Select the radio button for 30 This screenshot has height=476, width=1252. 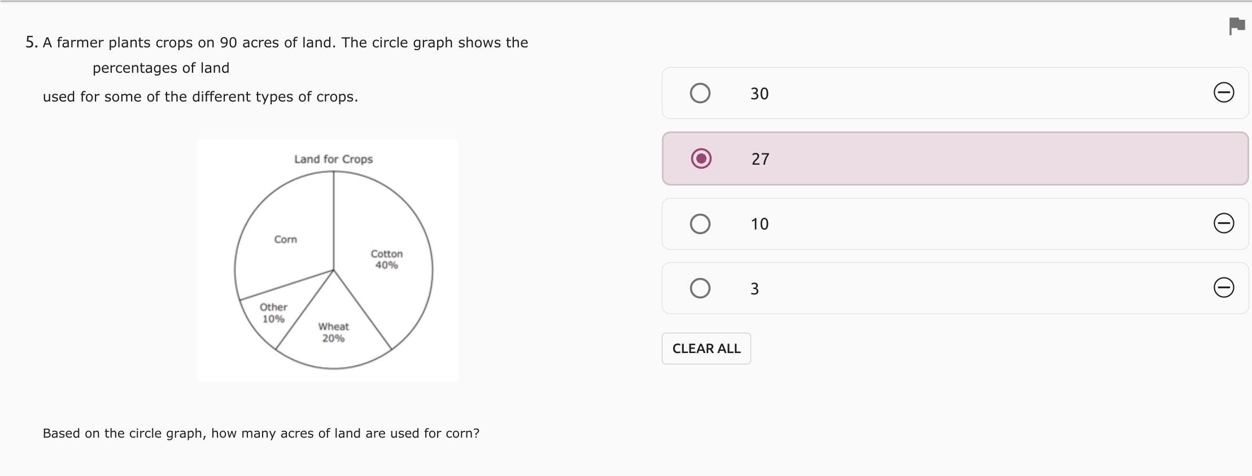pyautogui.click(x=700, y=93)
